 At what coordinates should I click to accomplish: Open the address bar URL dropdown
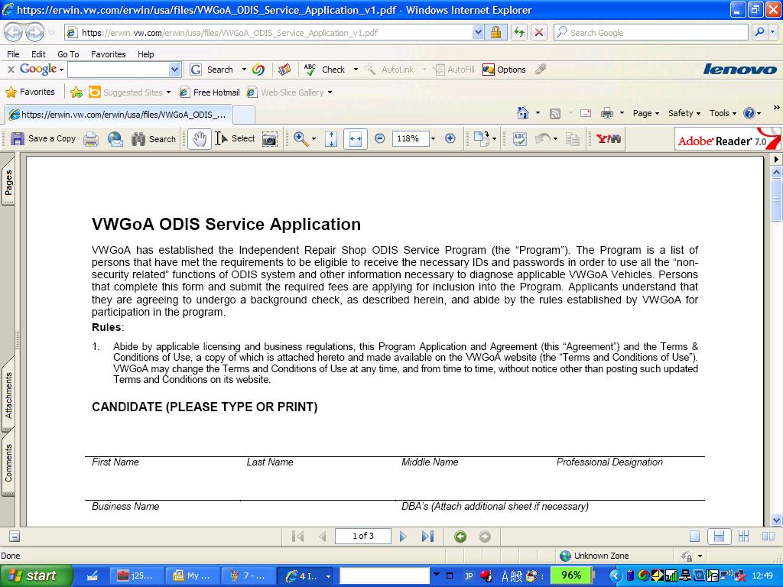pos(478,32)
